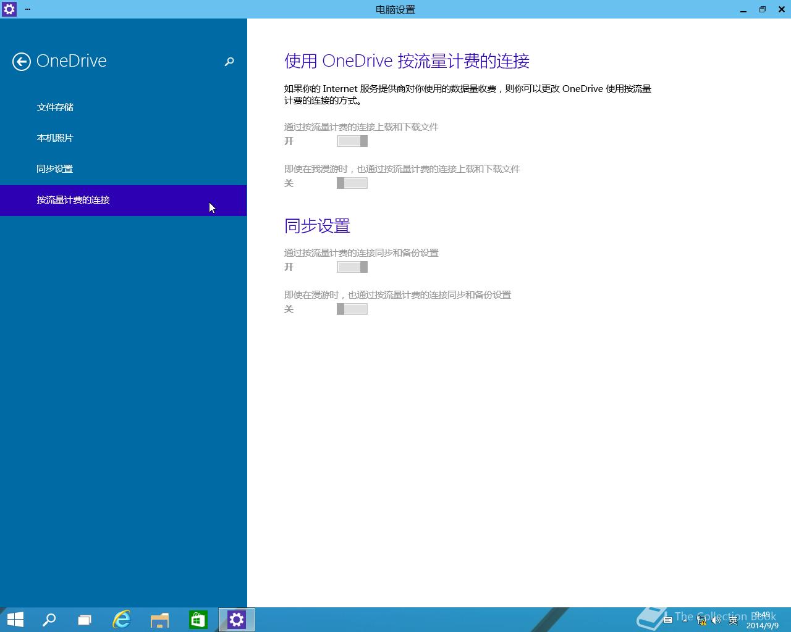Screen dimensions: 791x632
Task: Restore down the 电脑设置 window
Action: [763, 9]
